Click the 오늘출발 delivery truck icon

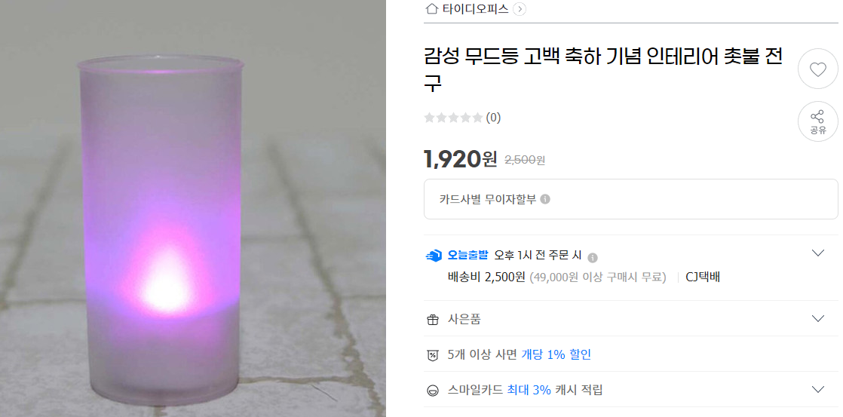(434, 256)
